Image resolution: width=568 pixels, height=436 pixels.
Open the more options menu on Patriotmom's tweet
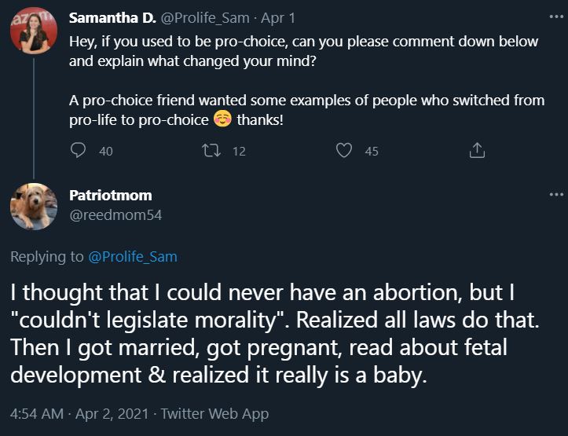pyautogui.click(x=556, y=194)
